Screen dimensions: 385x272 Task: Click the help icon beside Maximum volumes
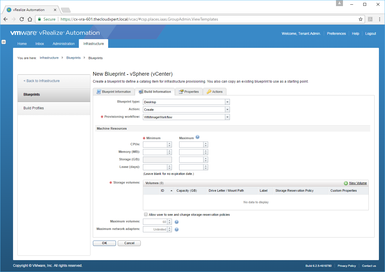(x=177, y=222)
